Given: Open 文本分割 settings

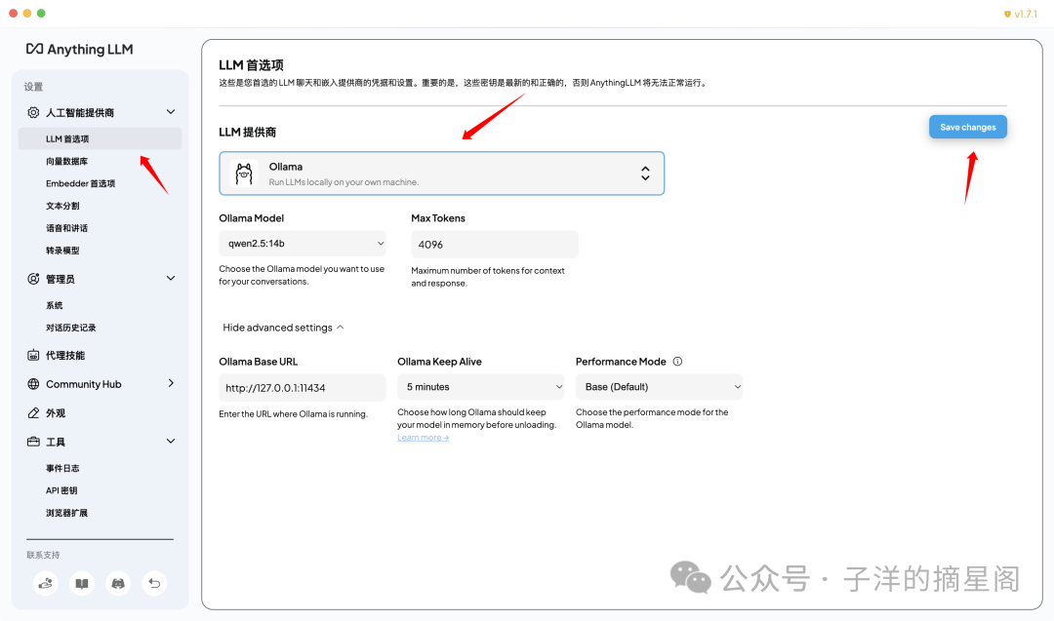Looking at the screenshot, I should 62,206.
